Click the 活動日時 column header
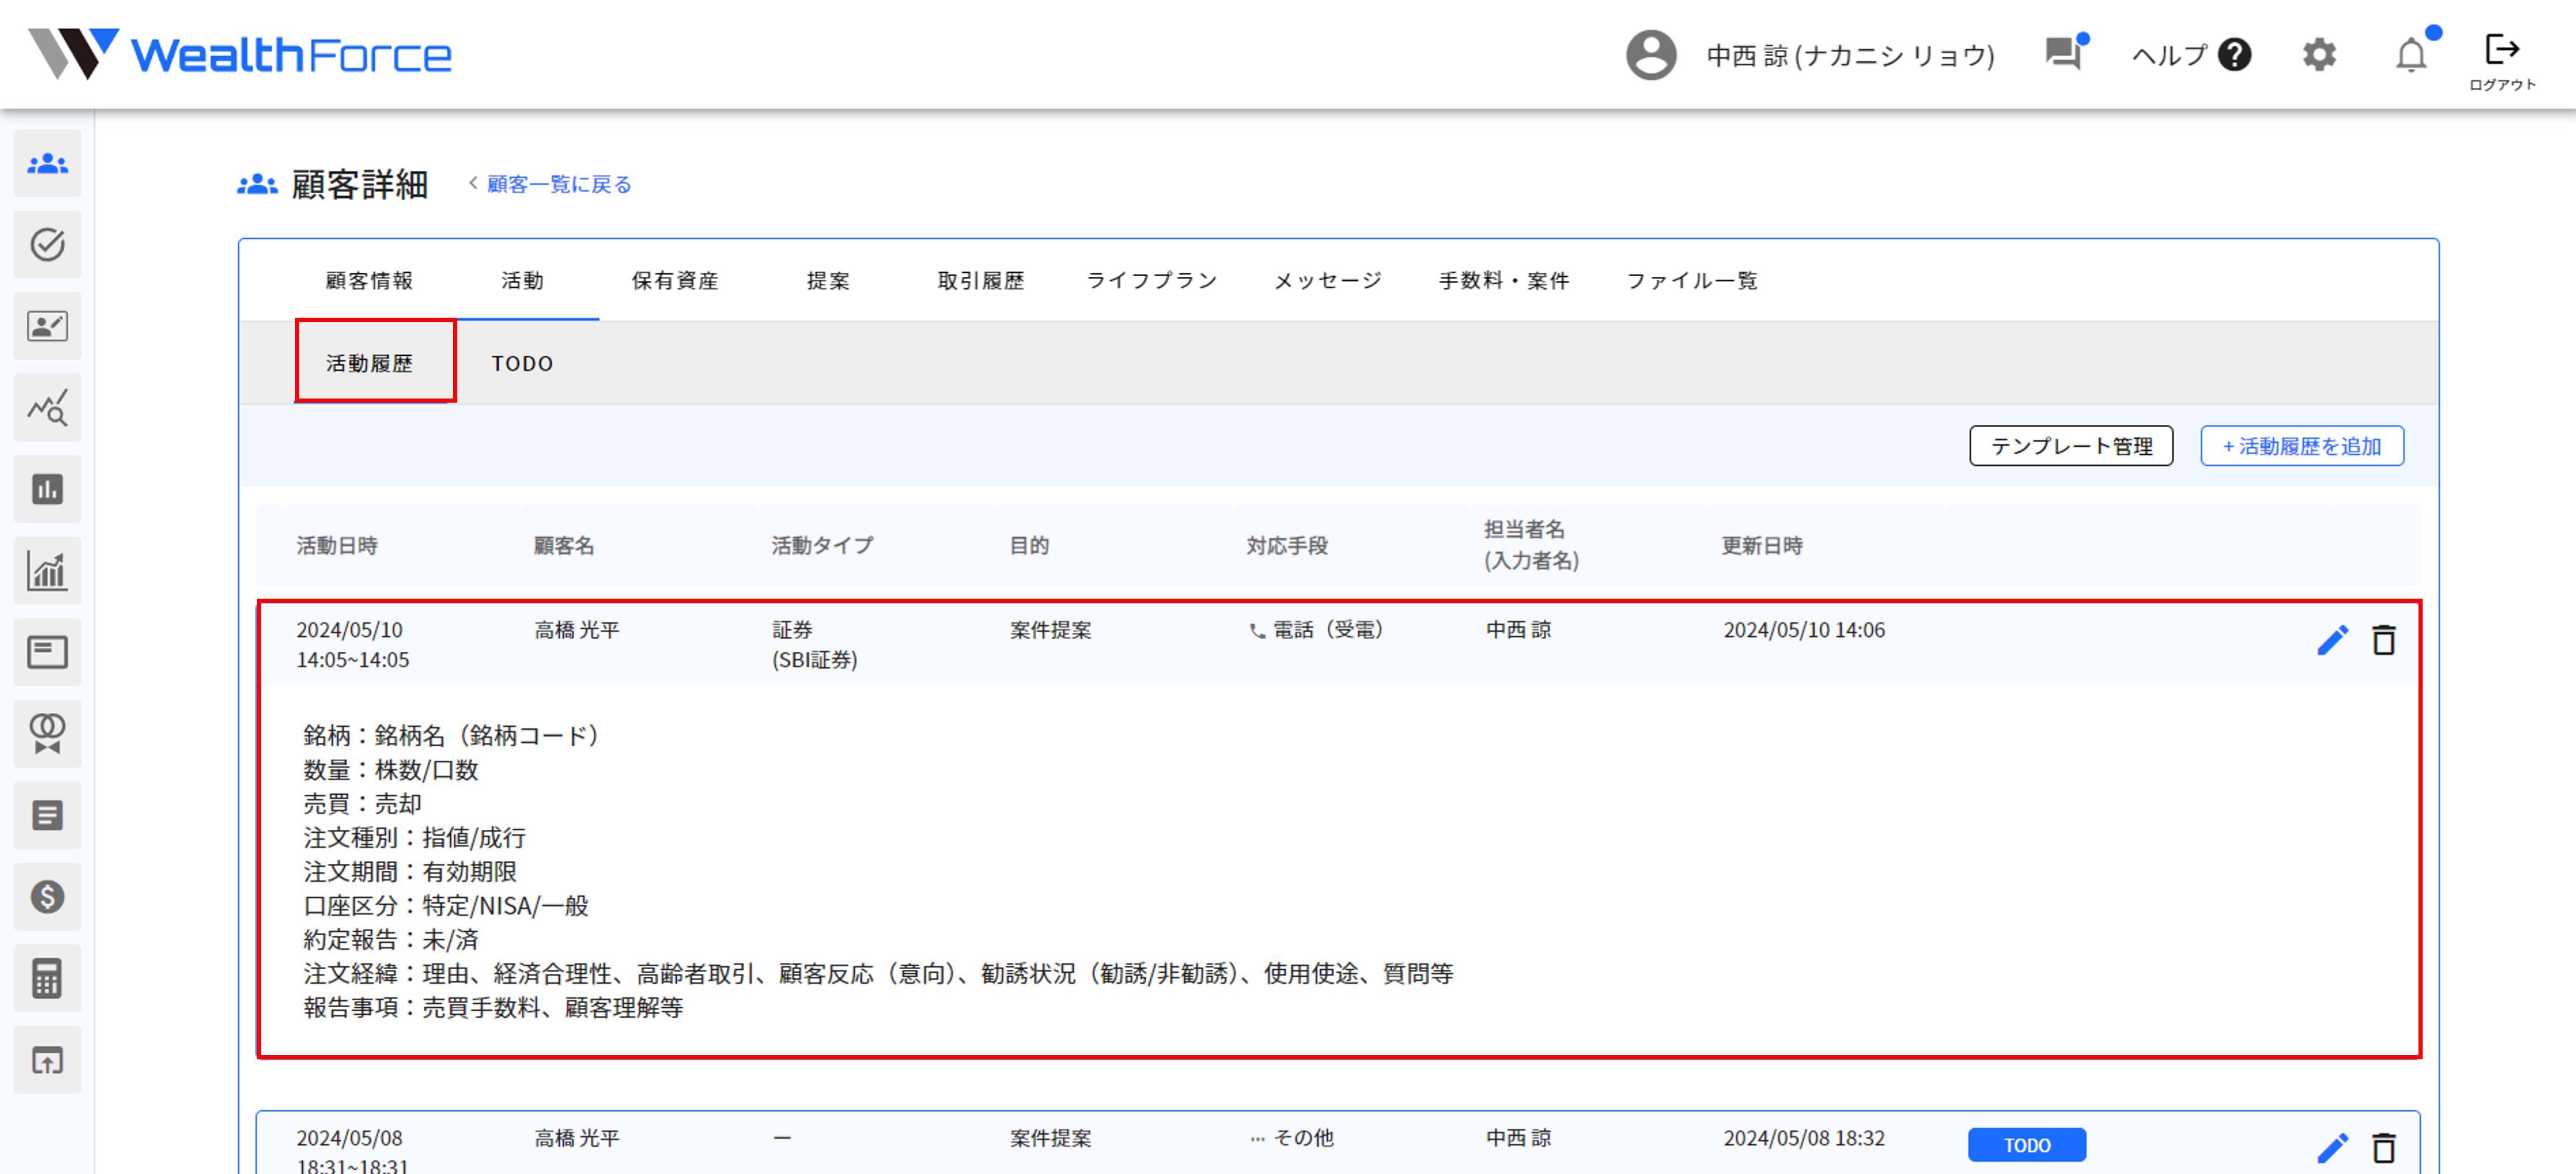The height and width of the screenshot is (1174, 2576). (x=337, y=546)
